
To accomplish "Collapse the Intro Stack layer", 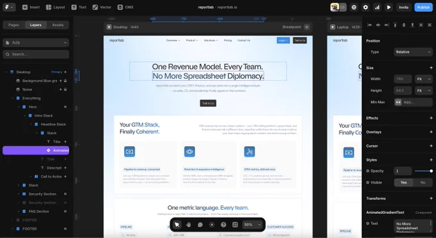I will (x=25, y=115).
